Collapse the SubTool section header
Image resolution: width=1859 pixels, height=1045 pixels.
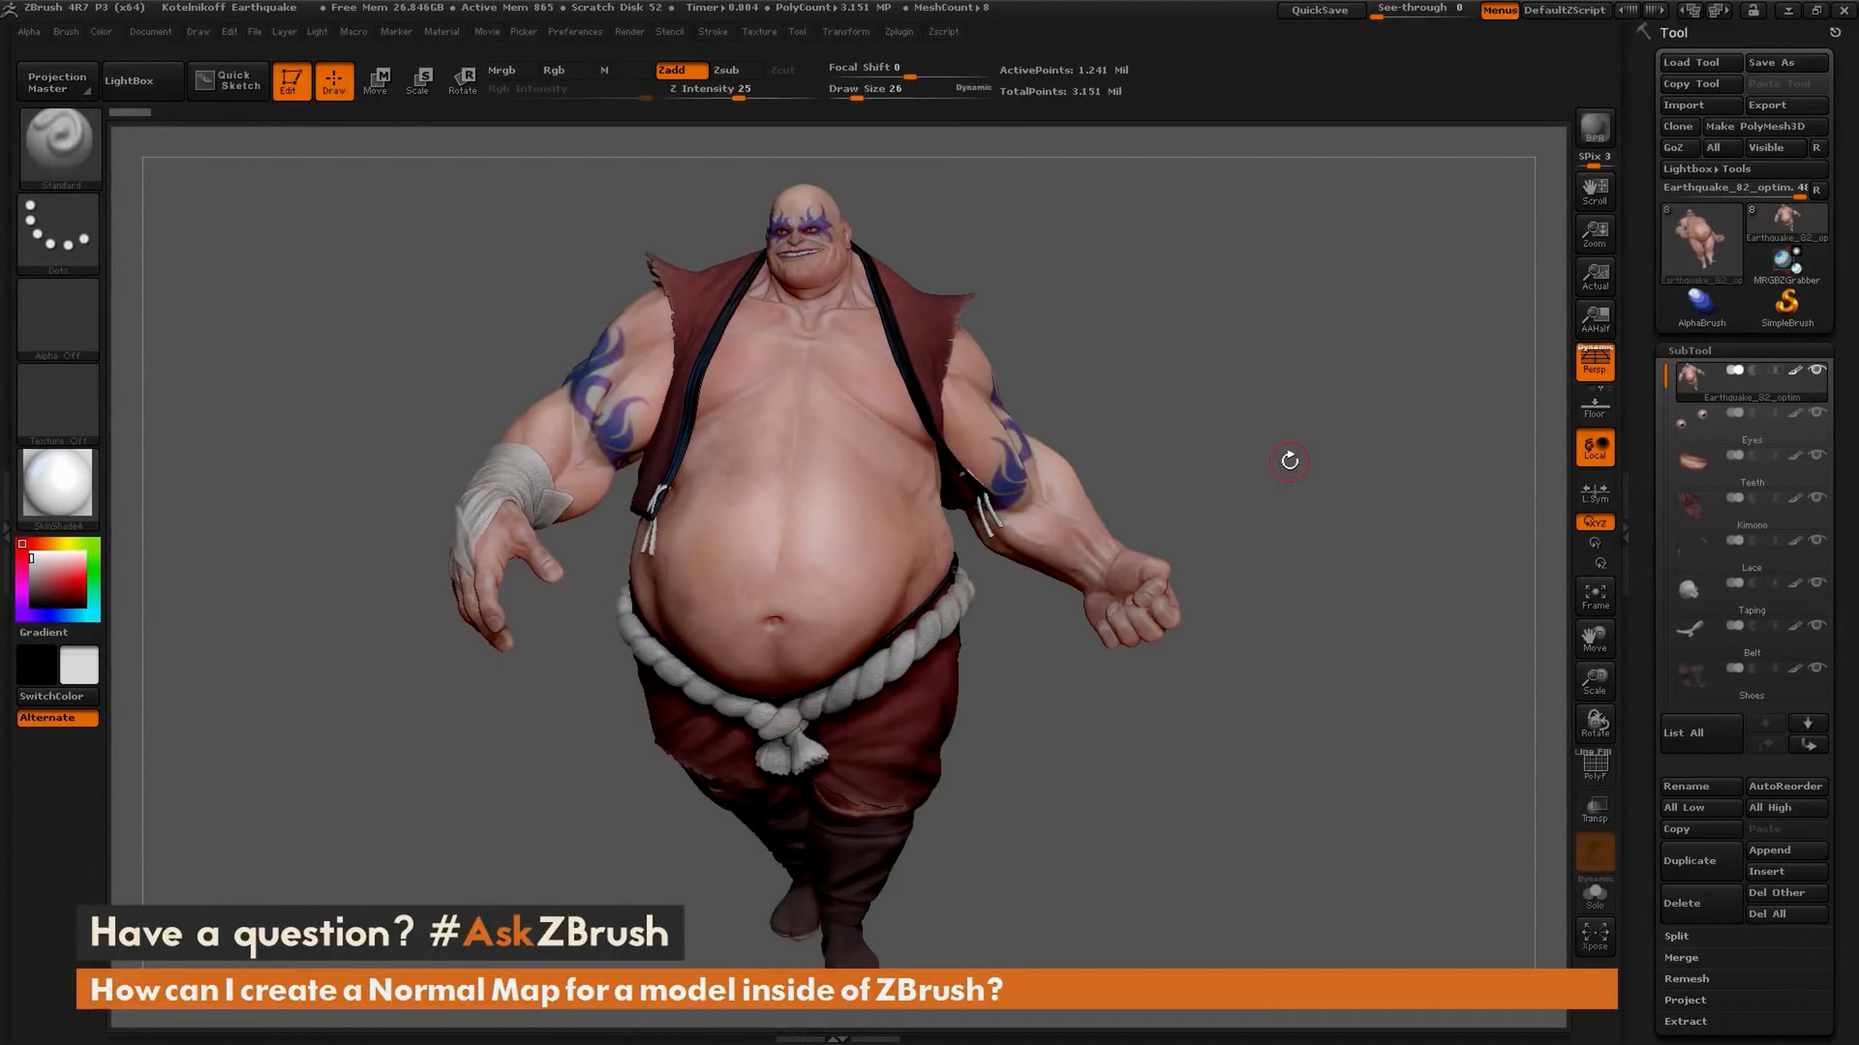(x=1689, y=351)
